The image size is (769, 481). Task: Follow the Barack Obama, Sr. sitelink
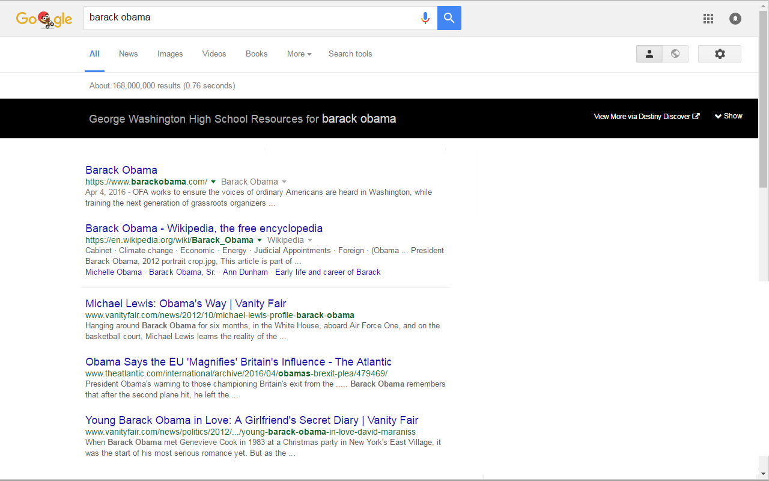(182, 272)
